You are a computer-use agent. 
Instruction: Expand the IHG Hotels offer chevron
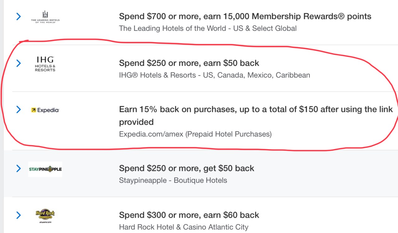click(x=18, y=63)
